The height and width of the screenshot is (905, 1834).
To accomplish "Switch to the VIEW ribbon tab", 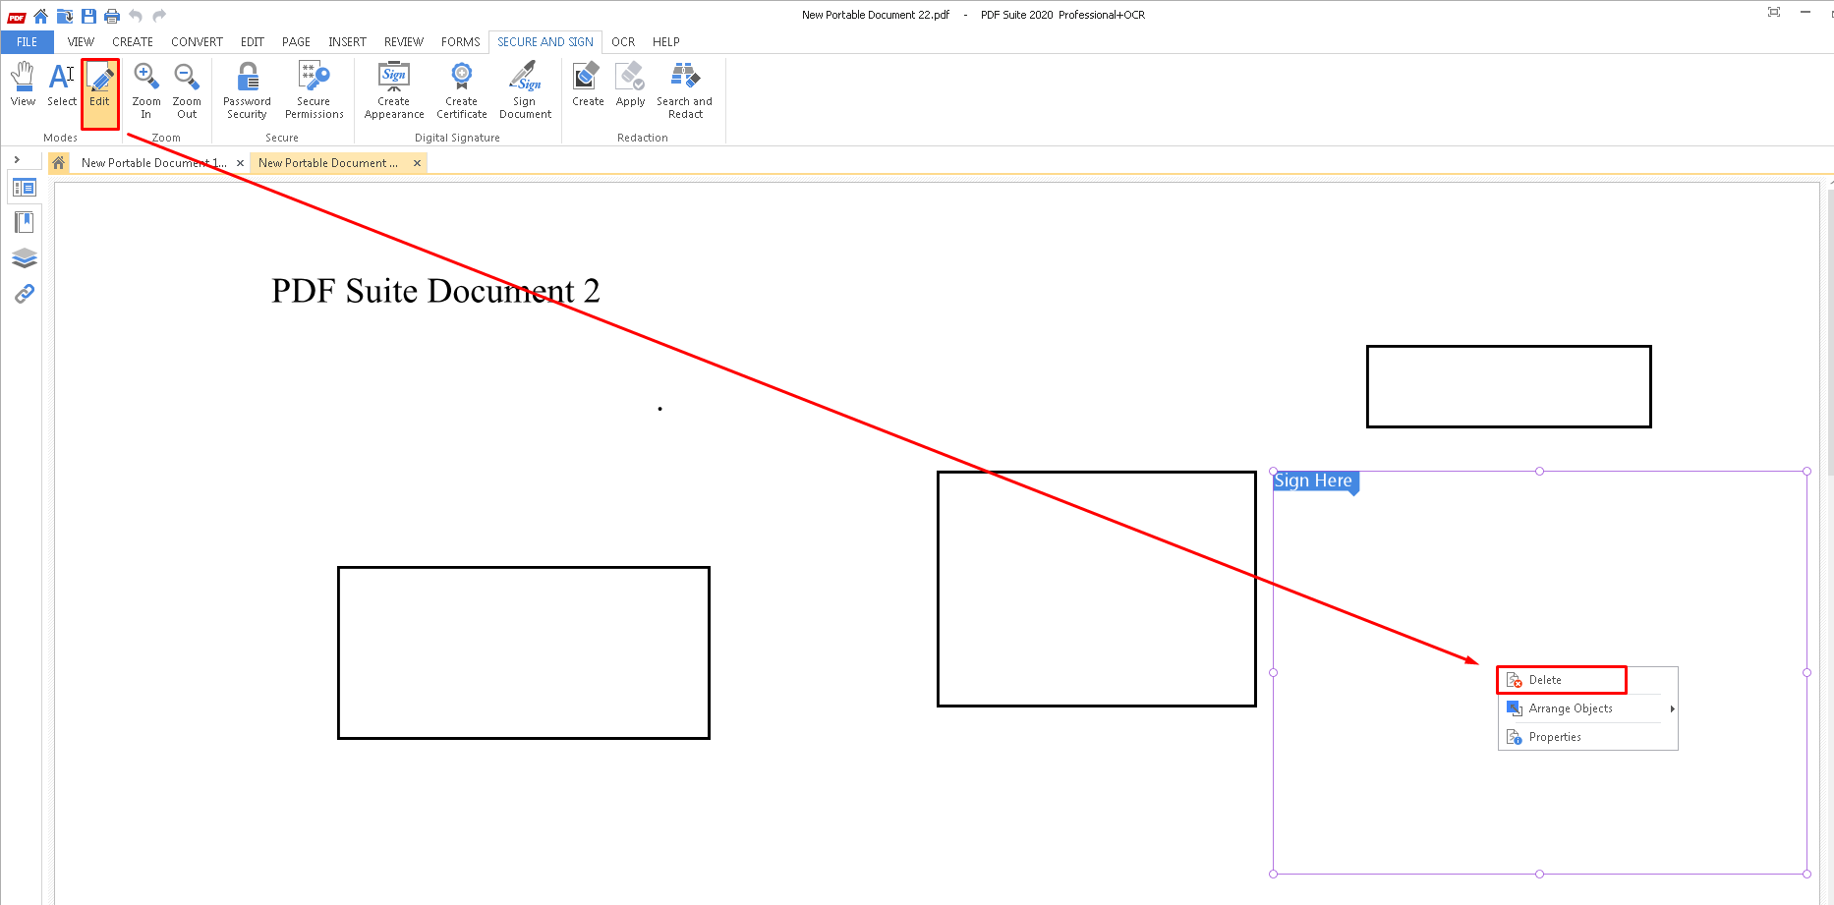I will tap(81, 42).
